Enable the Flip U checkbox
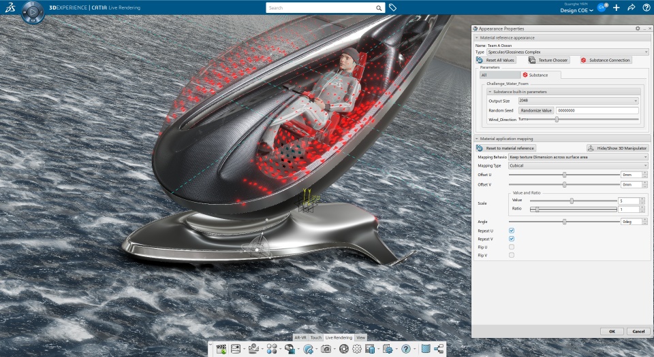This screenshot has width=654, height=357. pyautogui.click(x=512, y=247)
